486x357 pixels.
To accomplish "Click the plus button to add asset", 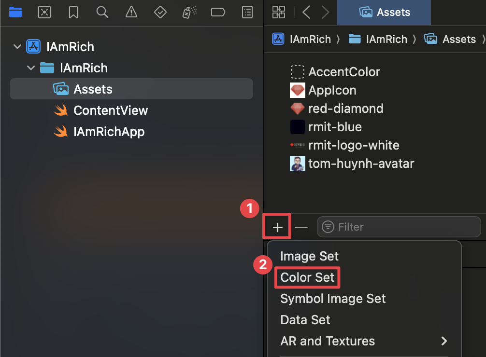I will (x=276, y=226).
